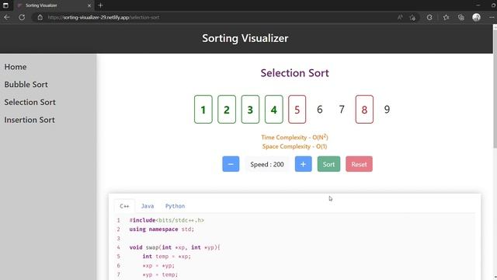Click the browser refresh-circle extension icon

tap(429, 17)
